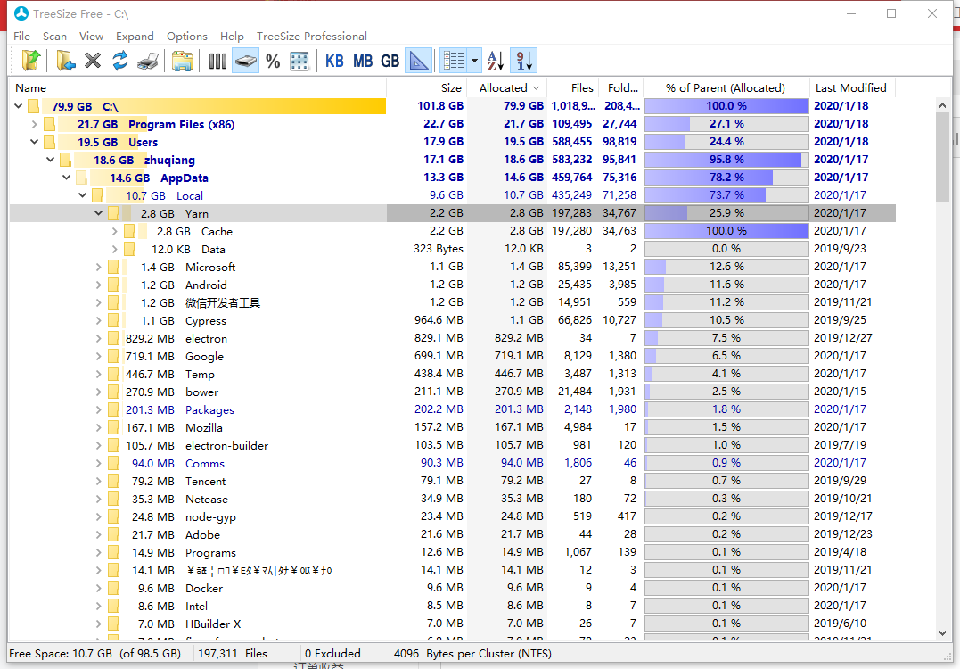Sort by the Allocated column header
The width and height of the screenshot is (960, 669).
(507, 87)
